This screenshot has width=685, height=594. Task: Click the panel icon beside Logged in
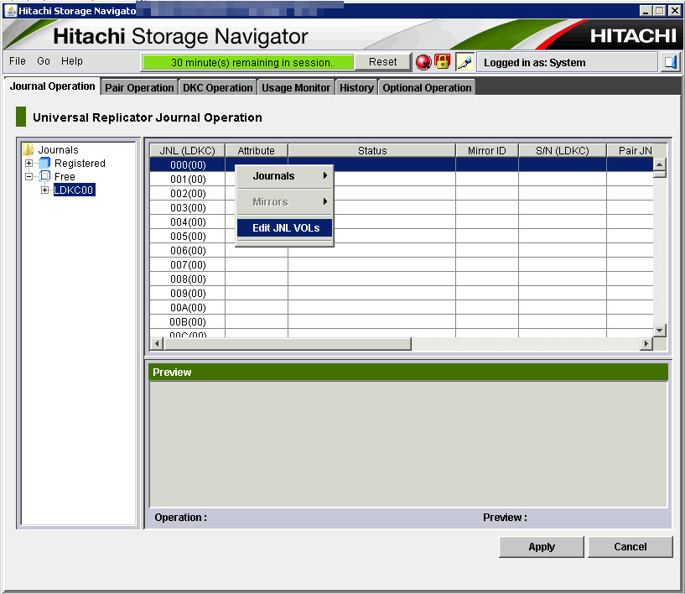(x=670, y=62)
